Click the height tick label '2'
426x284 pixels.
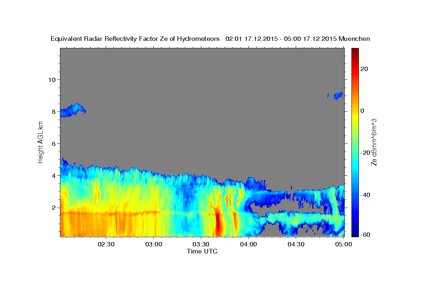pyautogui.click(x=54, y=207)
